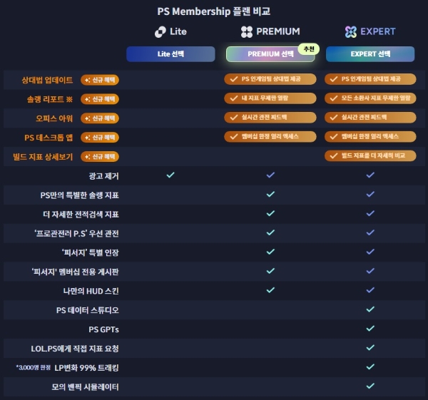Click the EXPERT checkmark for 모의 밴픽 시뮬레이터
The height and width of the screenshot is (400, 428).
click(370, 386)
